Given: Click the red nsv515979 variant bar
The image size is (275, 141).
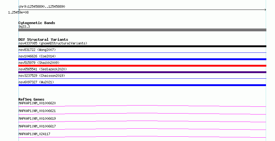Looking at the screenshot, I should (x=142, y=66).
